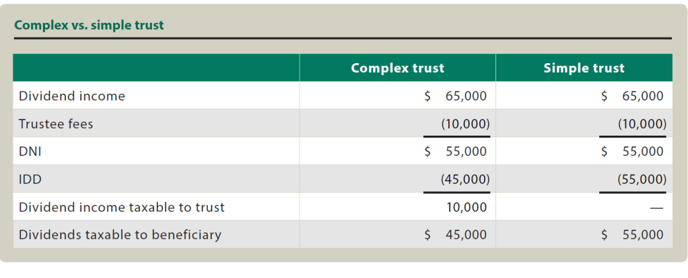
Task: Click the Dividend income row label
Action: click(72, 96)
